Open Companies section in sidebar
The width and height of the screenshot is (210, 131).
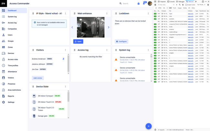pos(14,29)
